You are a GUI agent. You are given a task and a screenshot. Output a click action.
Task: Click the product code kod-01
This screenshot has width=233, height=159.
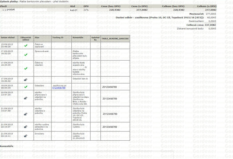click(x=74, y=10)
